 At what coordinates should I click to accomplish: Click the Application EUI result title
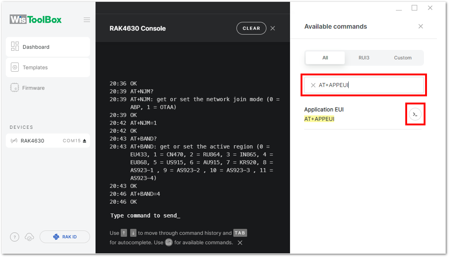(x=324, y=110)
